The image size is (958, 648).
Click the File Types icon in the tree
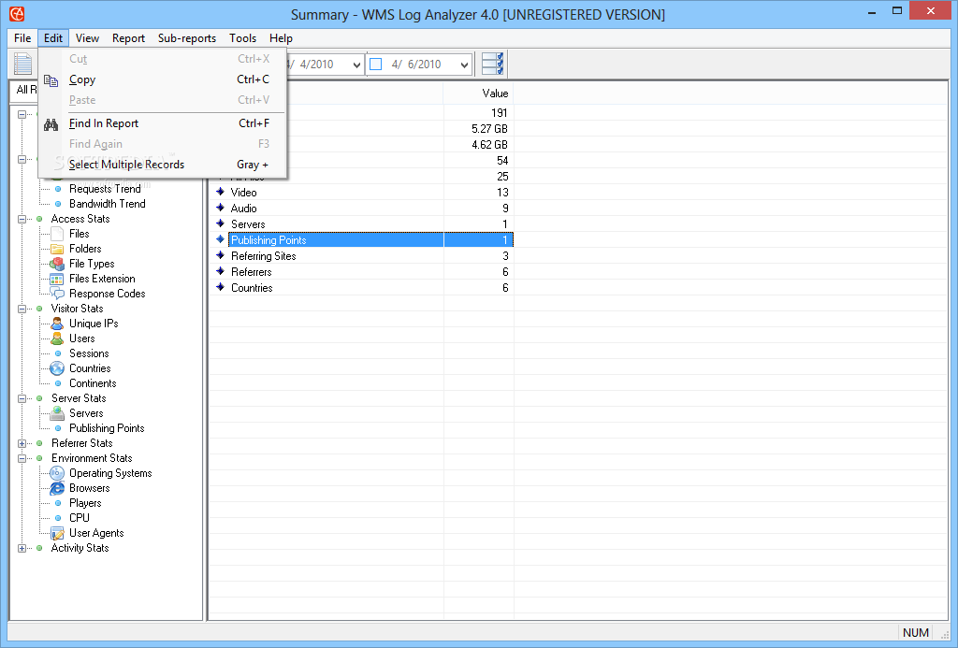click(x=57, y=264)
